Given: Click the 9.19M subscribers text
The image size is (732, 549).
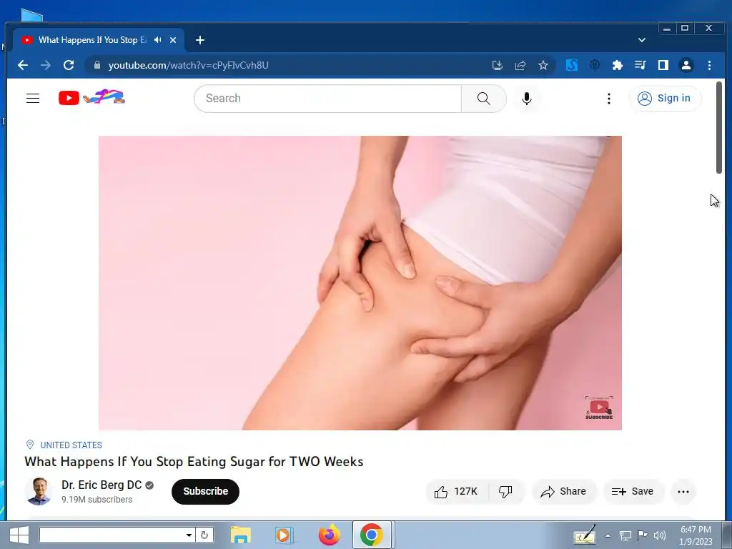Looking at the screenshot, I should pyautogui.click(x=97, y=500).
